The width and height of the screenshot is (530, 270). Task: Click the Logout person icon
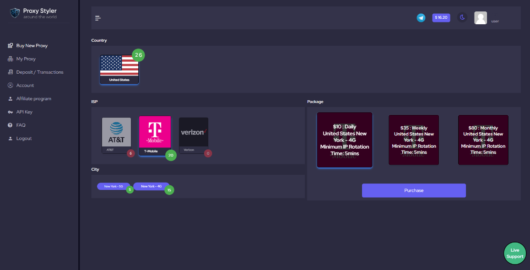point(11,138)
